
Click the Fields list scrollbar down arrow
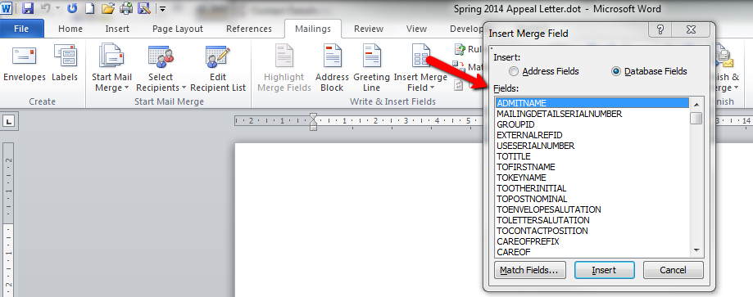click(696, 250)
